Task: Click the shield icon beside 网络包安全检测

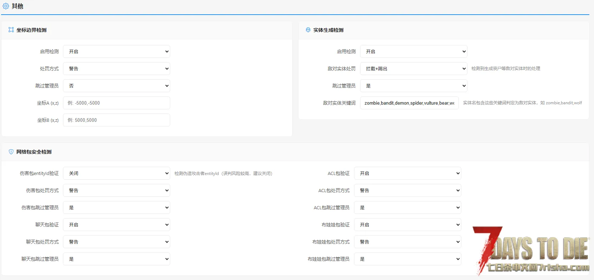Action: pos(11,152)
